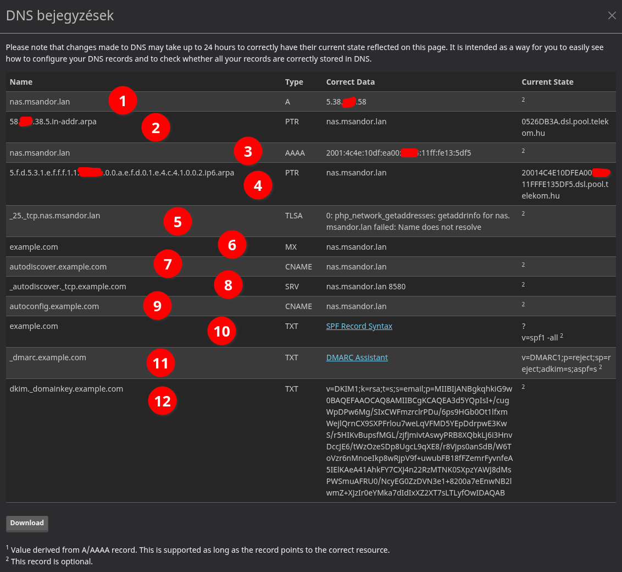The image size is (622, 572).
Task: Click the IPv6 address 2001:4c4e data cell
Action: click(x=398, y=153)
